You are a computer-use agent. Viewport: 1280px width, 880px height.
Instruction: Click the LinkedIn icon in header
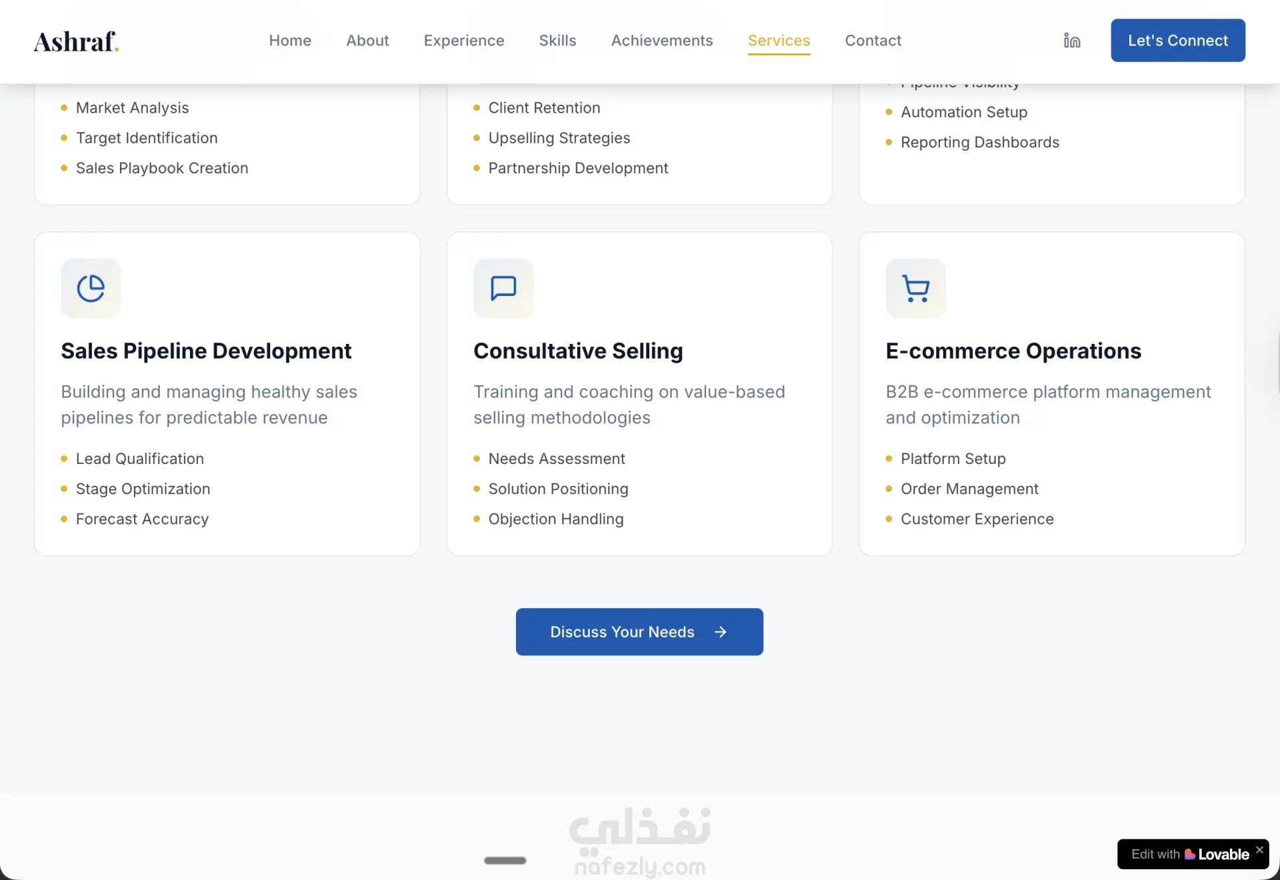[1072, 41]
